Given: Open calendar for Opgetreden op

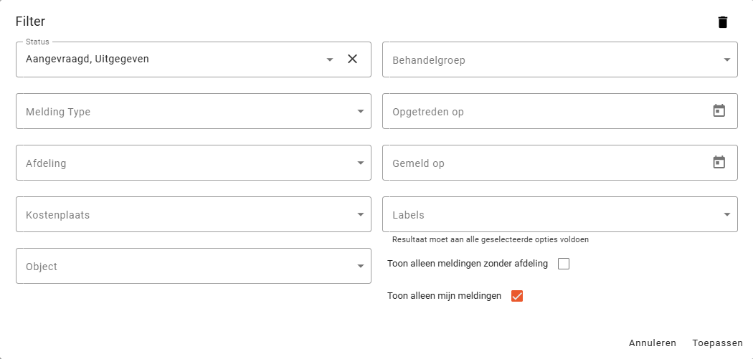Looking at the screenshot, I should [x=719, y=111].
